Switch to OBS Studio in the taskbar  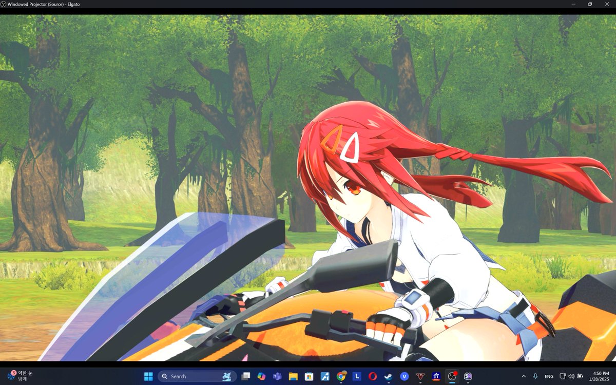452,376
